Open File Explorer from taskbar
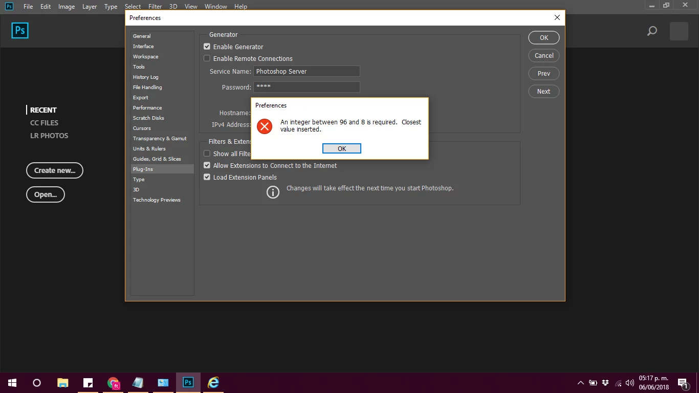Screen dimensions: 699x393 click(62, 383)
